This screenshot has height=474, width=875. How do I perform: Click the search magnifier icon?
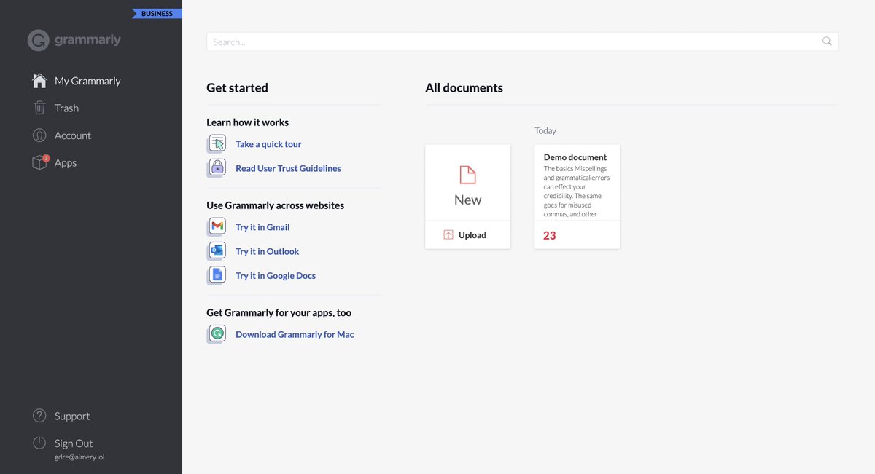click(827, 42)
